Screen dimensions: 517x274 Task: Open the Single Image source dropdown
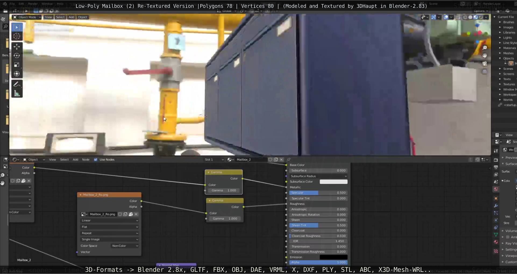coord(110,239)
